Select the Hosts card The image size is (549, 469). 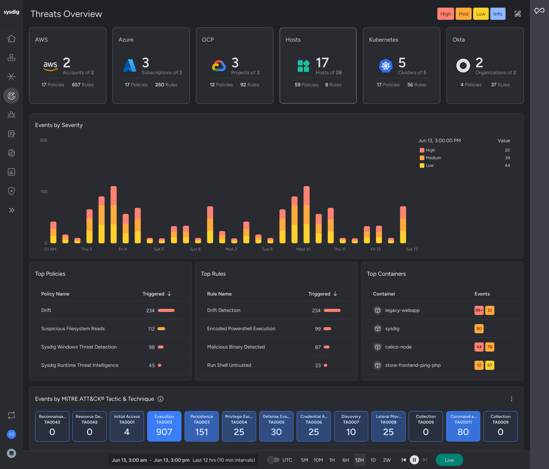[x=318, y=66]
